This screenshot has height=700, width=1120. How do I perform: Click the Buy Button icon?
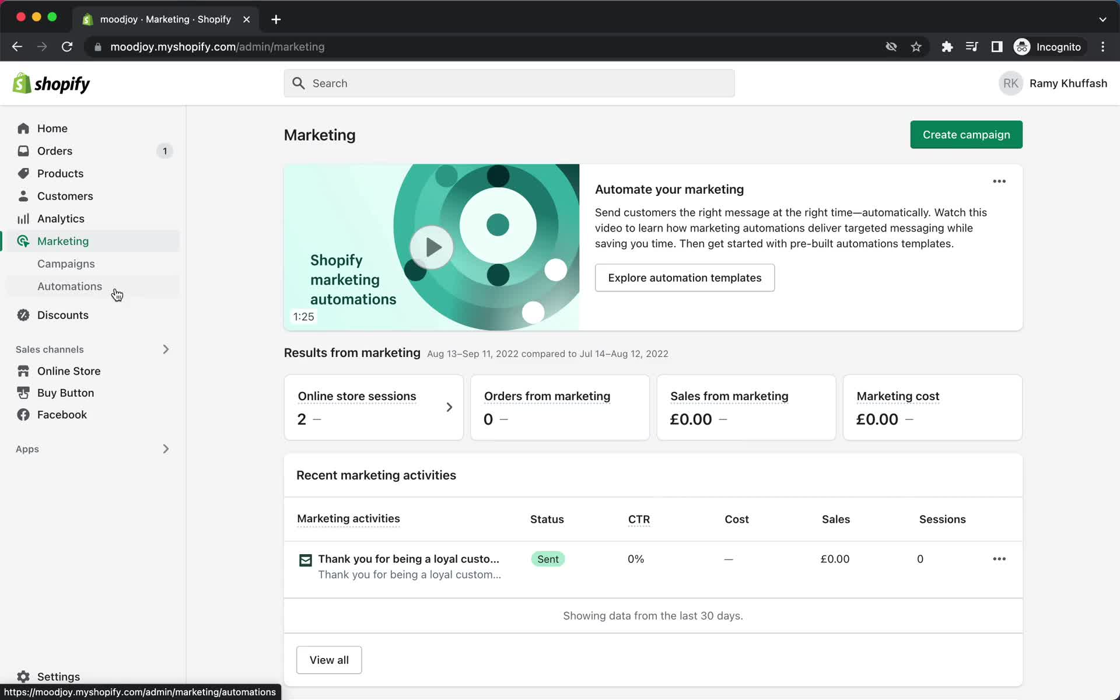pos(23,393)
